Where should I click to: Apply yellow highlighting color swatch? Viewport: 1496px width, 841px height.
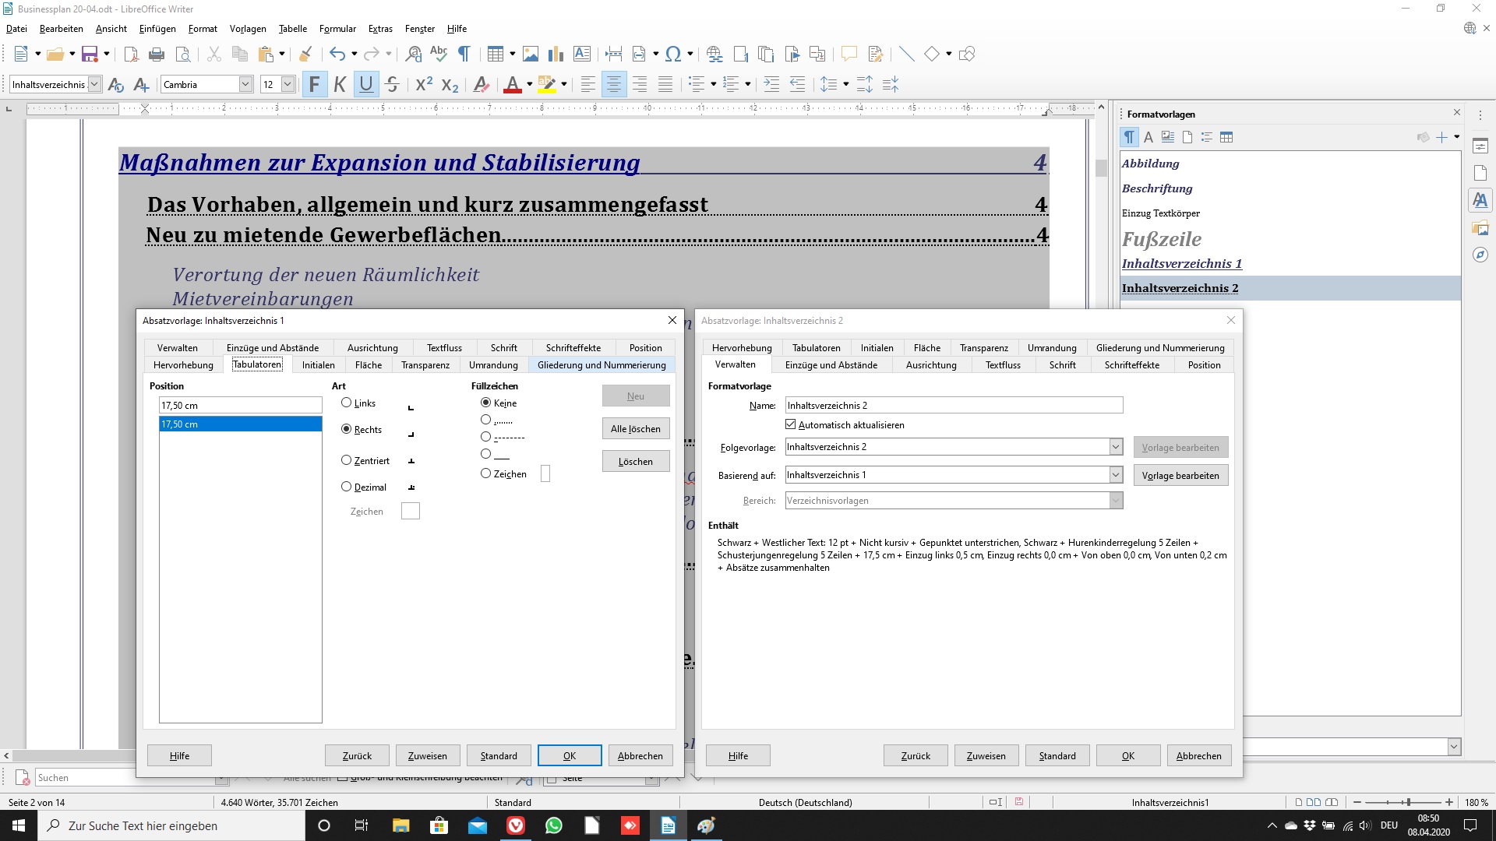[547, 84]
